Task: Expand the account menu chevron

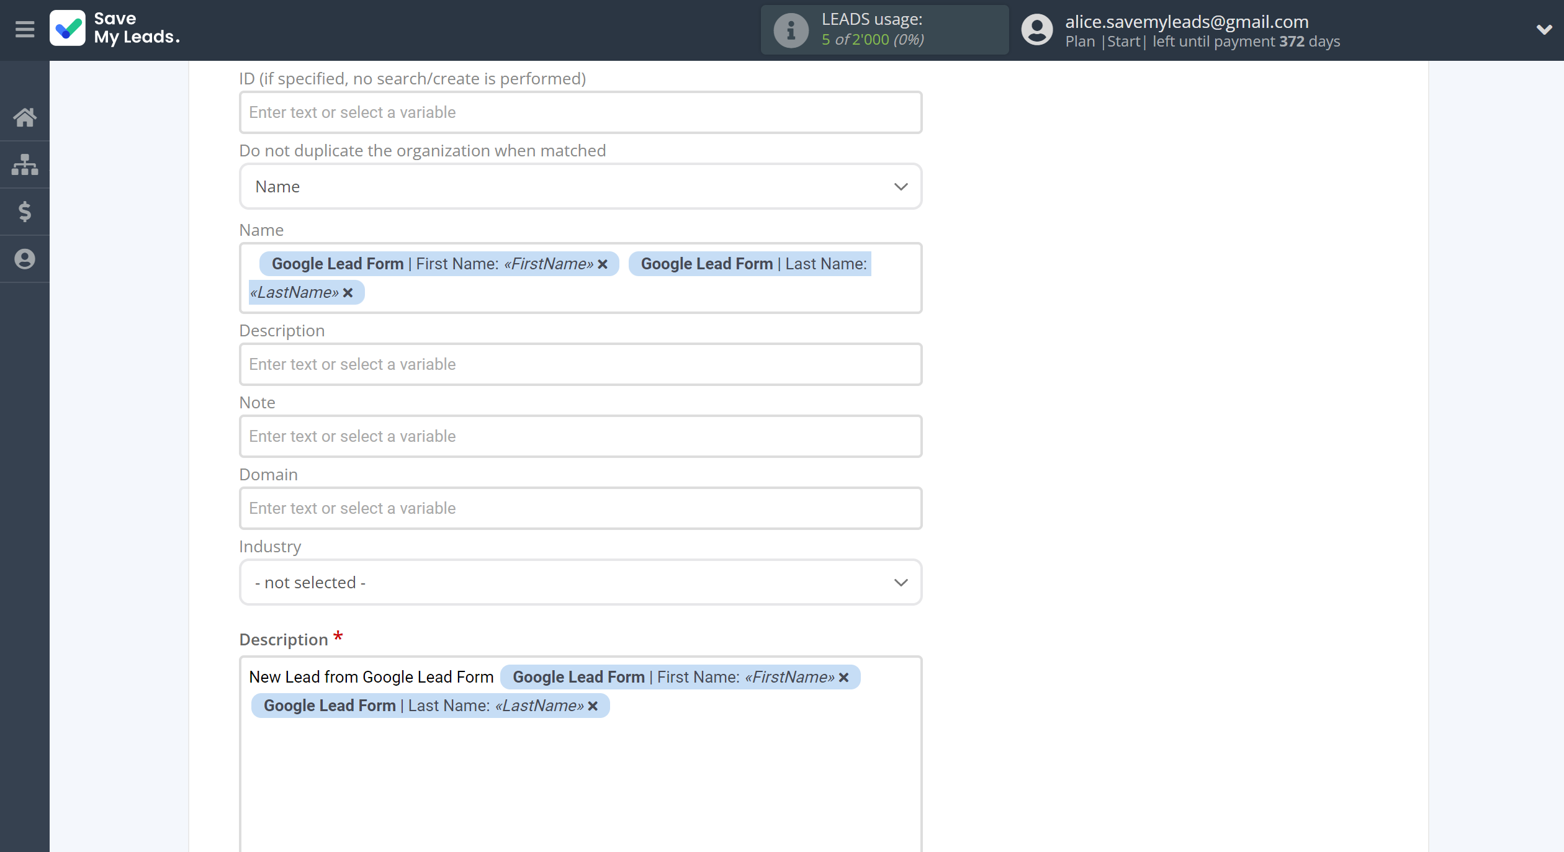Action: (1544, 29)
